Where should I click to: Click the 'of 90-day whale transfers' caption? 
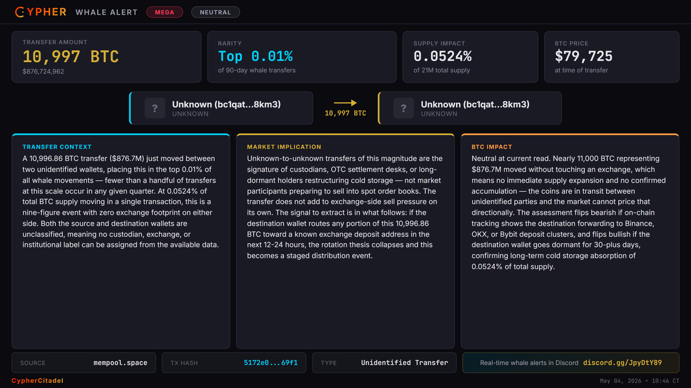257,70
